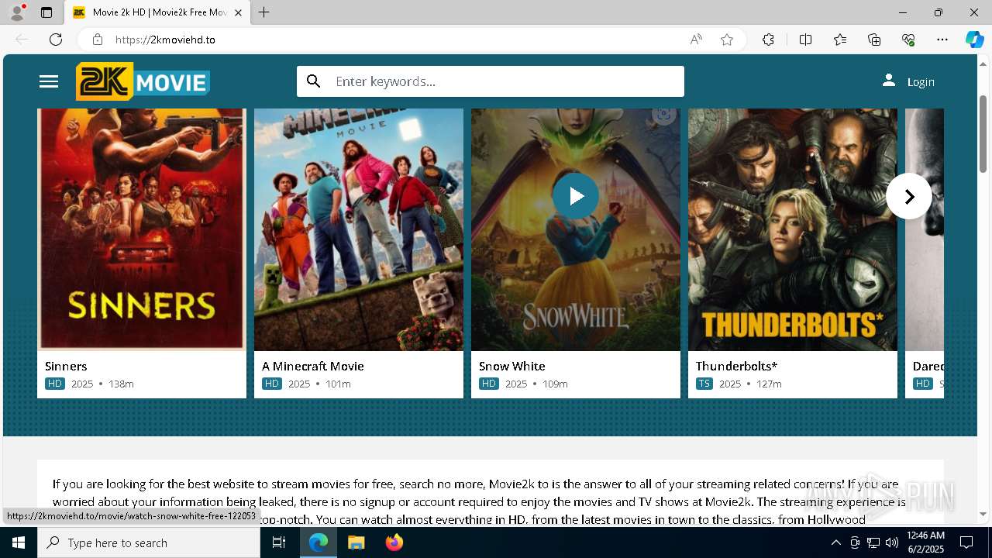Launch Firefox from taskbar
This screenshot has width=992, height=558.
tap(394, 542)
